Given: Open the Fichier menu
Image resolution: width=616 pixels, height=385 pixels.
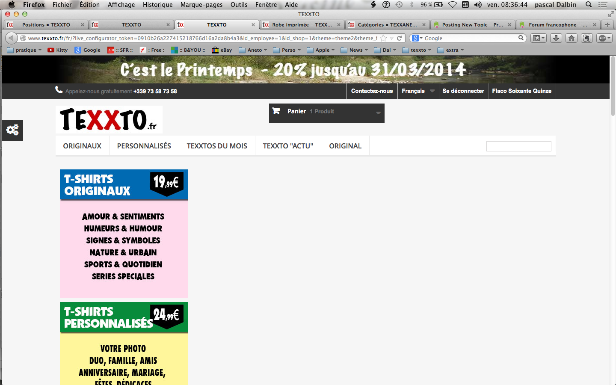Looking at the screenshot, I should point(62,5).
